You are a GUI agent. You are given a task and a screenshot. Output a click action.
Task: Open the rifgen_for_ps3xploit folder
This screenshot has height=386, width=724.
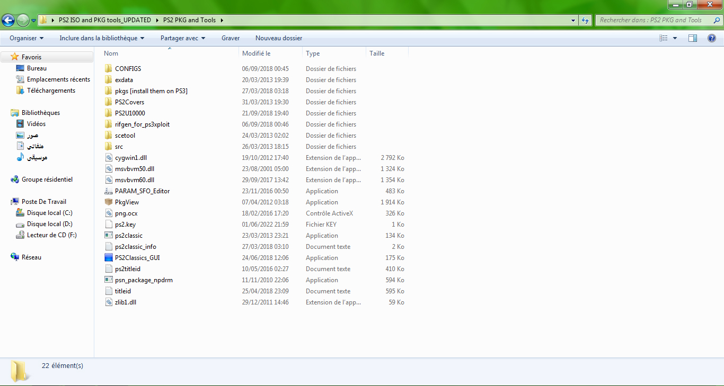142,124
